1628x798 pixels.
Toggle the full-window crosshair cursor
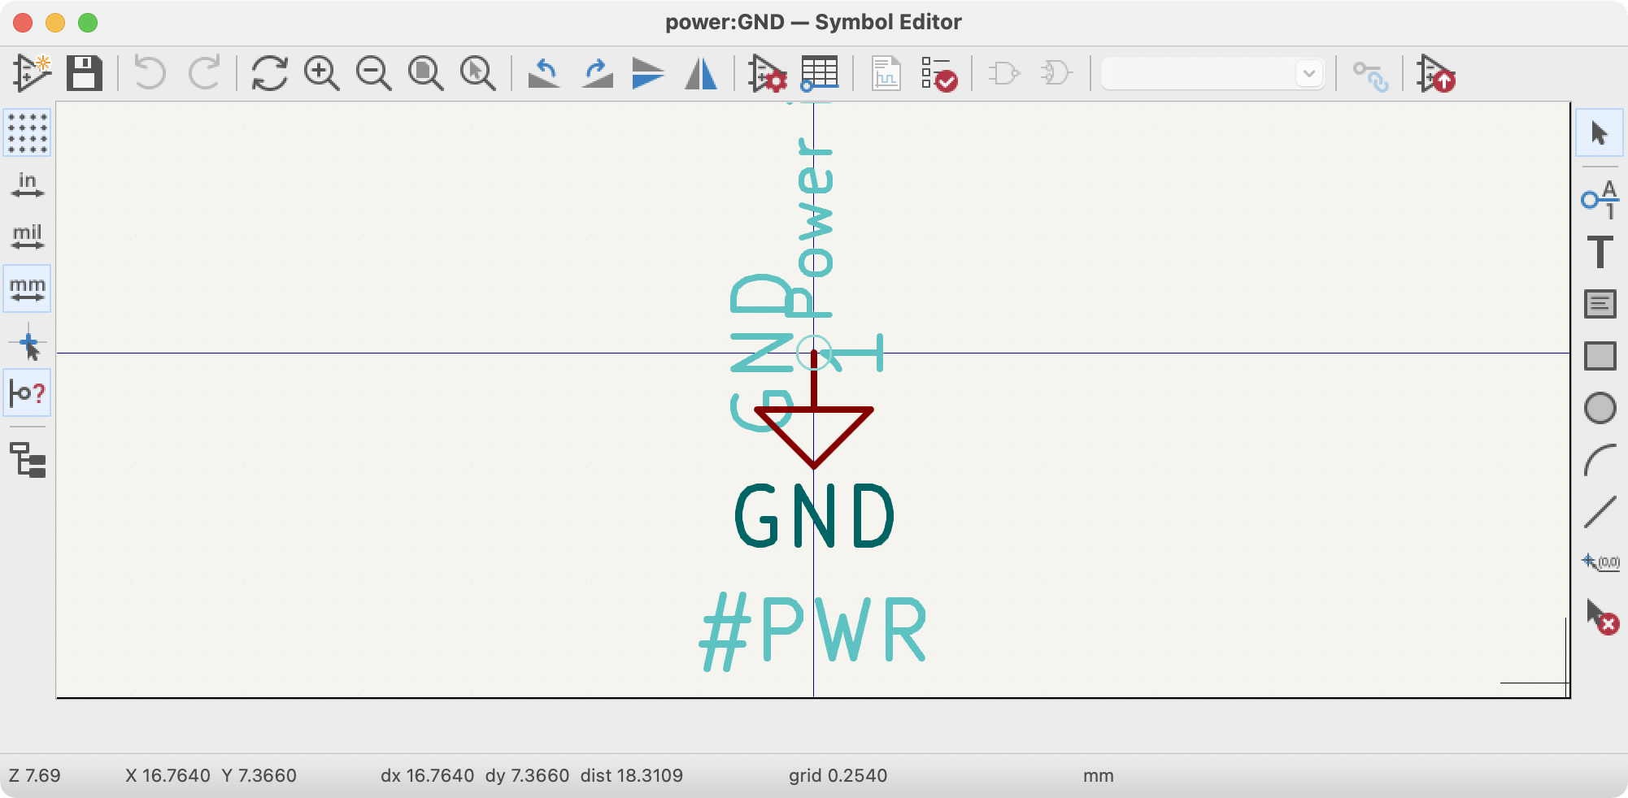(x=28, y=343)
